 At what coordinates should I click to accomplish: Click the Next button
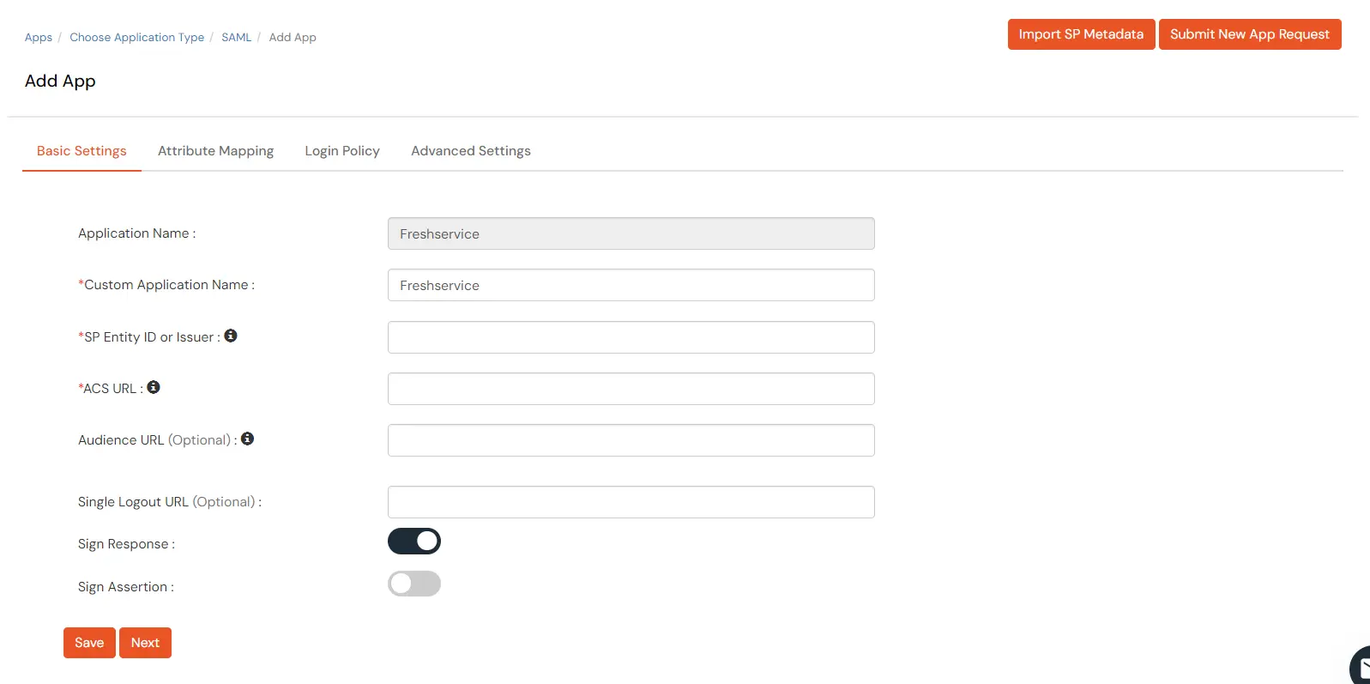coord(145,643)
